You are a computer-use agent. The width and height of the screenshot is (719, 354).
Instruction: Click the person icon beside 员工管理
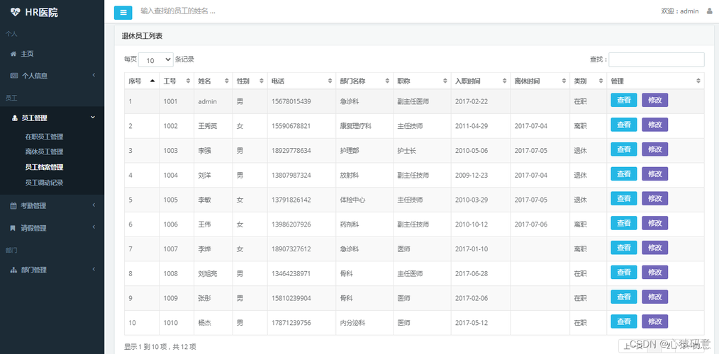14,118
